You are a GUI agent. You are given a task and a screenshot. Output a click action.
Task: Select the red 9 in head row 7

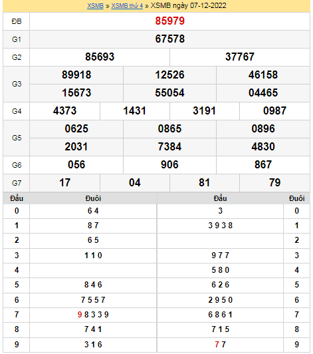click(x=80, y=315)
